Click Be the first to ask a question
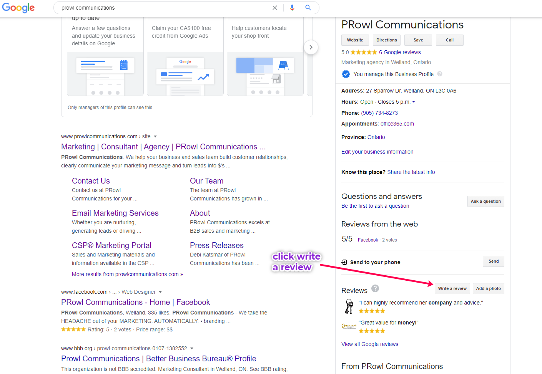The height and width of the screenshot is (374, 542). pos(375,206)
